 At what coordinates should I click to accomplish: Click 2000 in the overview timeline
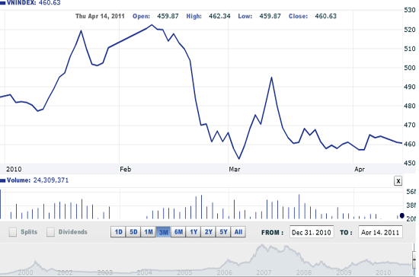pos(26,272)
